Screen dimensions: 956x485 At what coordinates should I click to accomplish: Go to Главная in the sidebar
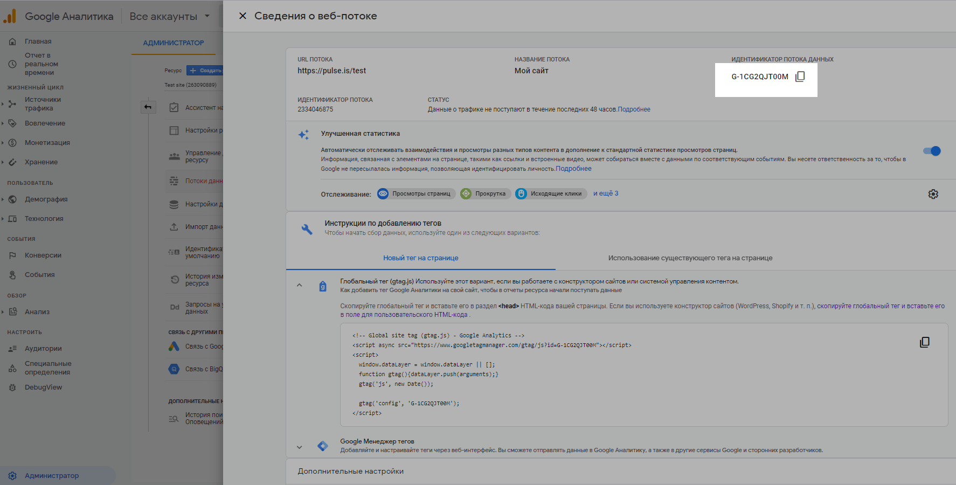[x=38, y=41]
